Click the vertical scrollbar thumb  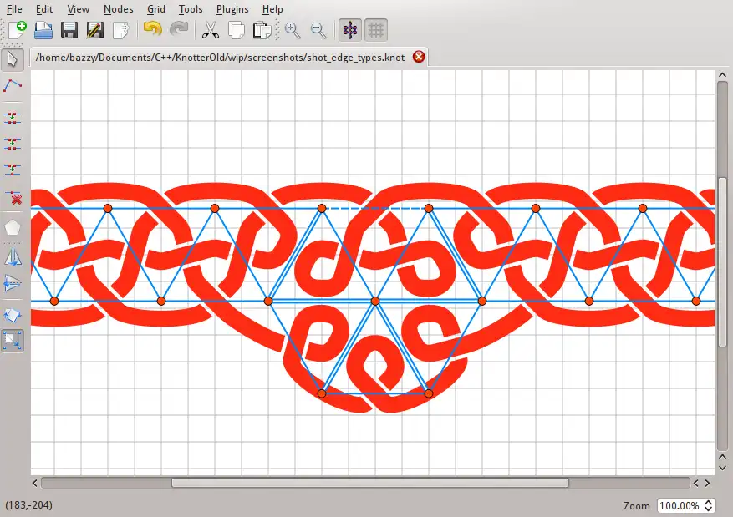(x=723, y=261)
